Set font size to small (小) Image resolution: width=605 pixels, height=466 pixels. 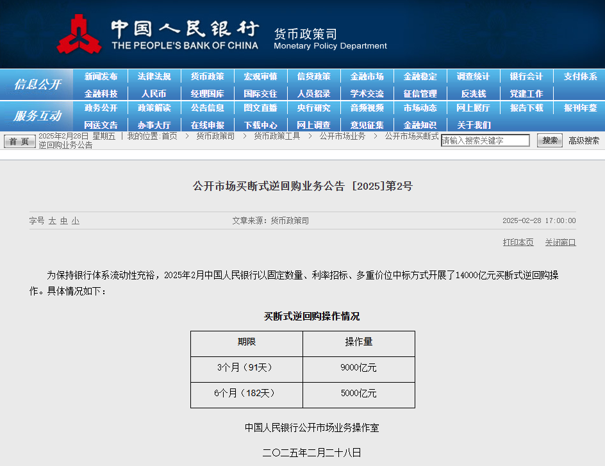(x=75, y=221)
